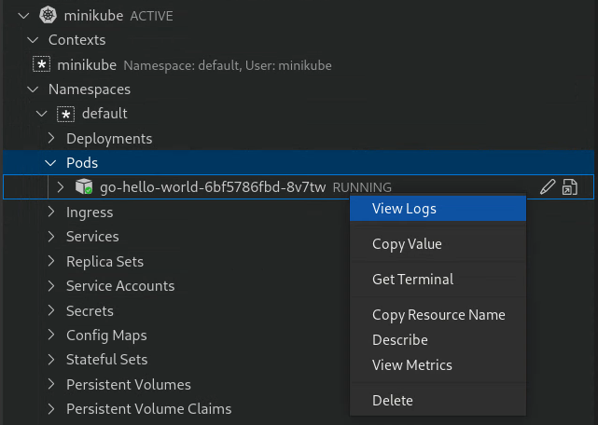
Task: Collapse the Namespaces tree section
Action: 33,89
